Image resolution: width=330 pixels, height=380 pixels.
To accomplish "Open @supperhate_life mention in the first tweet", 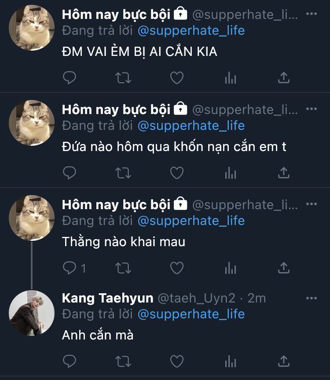I will [191, 30].
